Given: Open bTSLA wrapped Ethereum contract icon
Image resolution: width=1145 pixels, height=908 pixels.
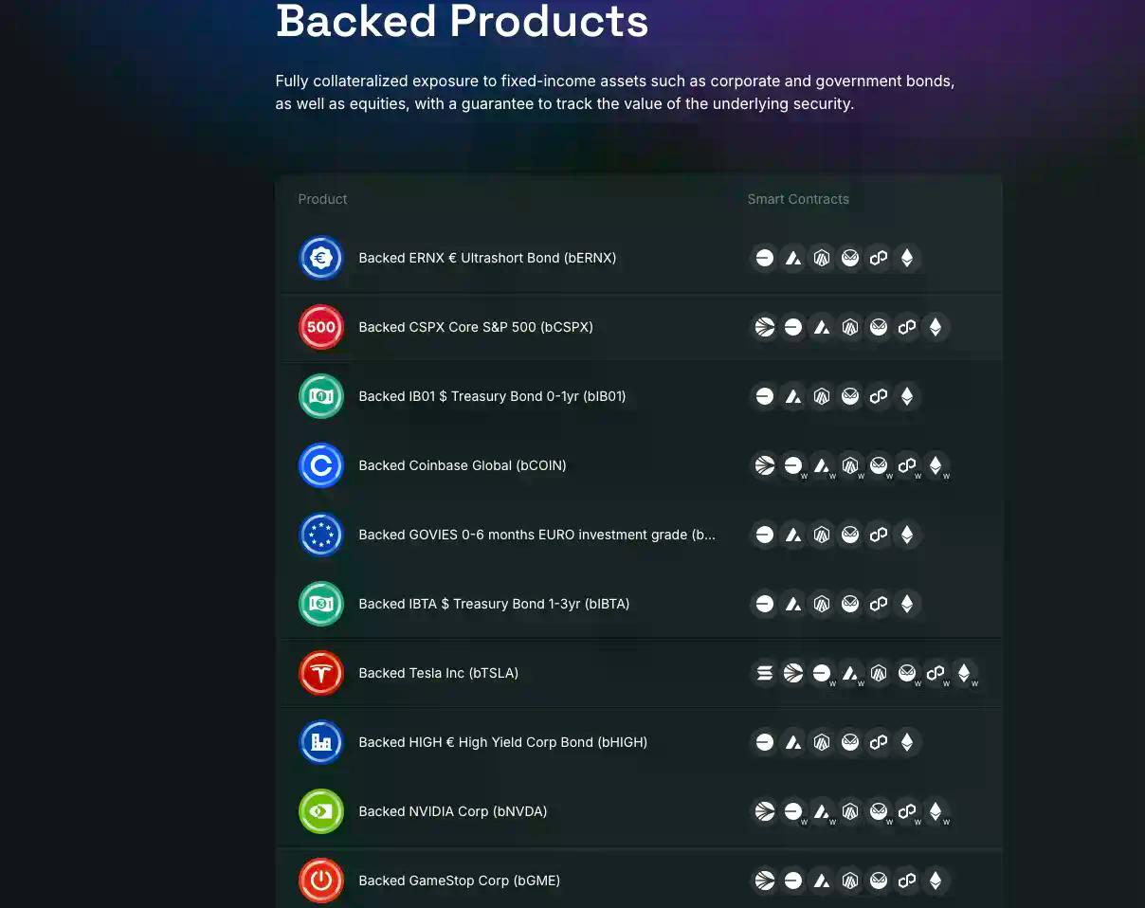Looking at the screenshot, I should [964, 673].
